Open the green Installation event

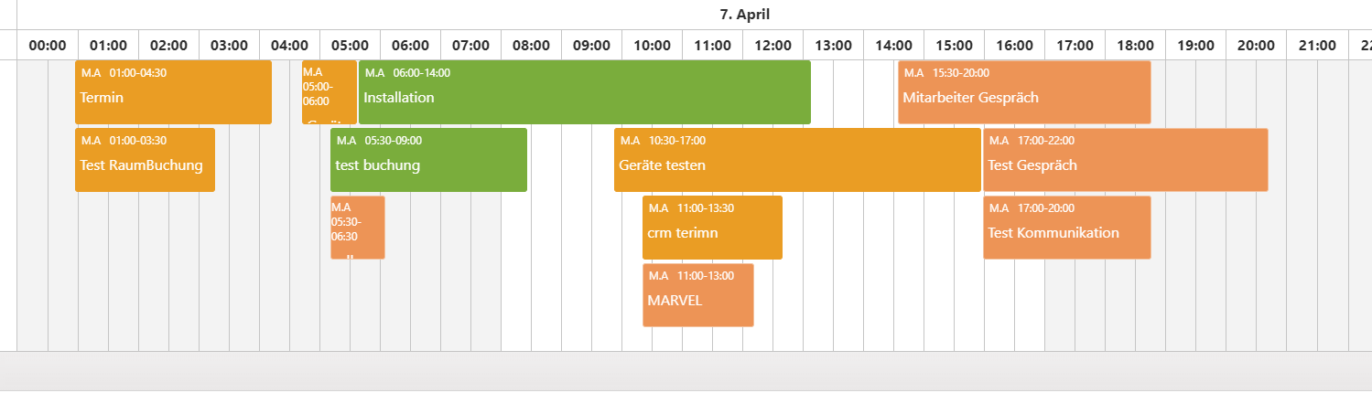coord(584,92)
